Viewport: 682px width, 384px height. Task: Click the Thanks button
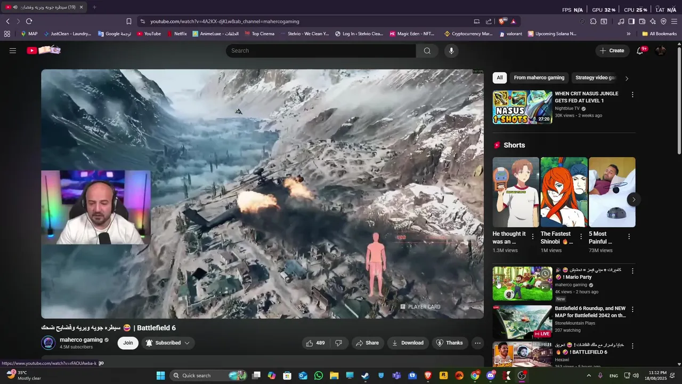pos(449,343)
